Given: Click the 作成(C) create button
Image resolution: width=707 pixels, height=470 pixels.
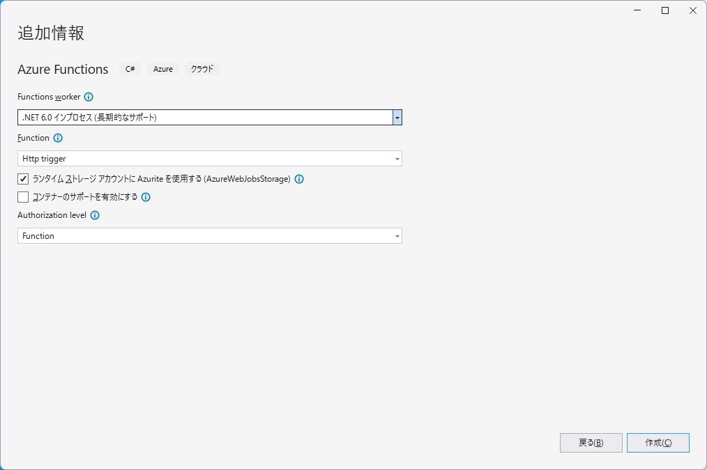Looking at the screenshot, I should (x=658, y=443).
